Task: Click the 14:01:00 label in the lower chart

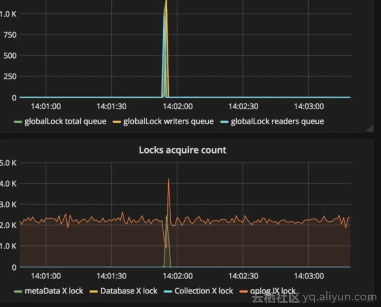Action: coord(46,276)
